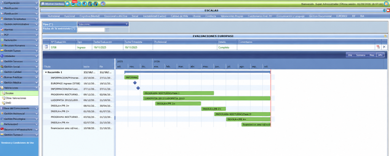Open the chat bubble icon in top toolbar
The height and width of the screenshot is (156, 390).
[x=67, y=4]
